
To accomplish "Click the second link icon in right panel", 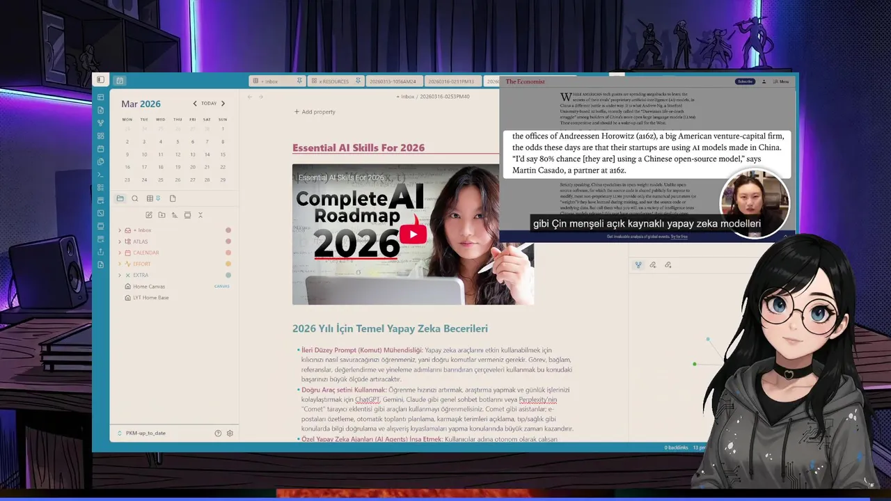I will click(x=653, y=265).
